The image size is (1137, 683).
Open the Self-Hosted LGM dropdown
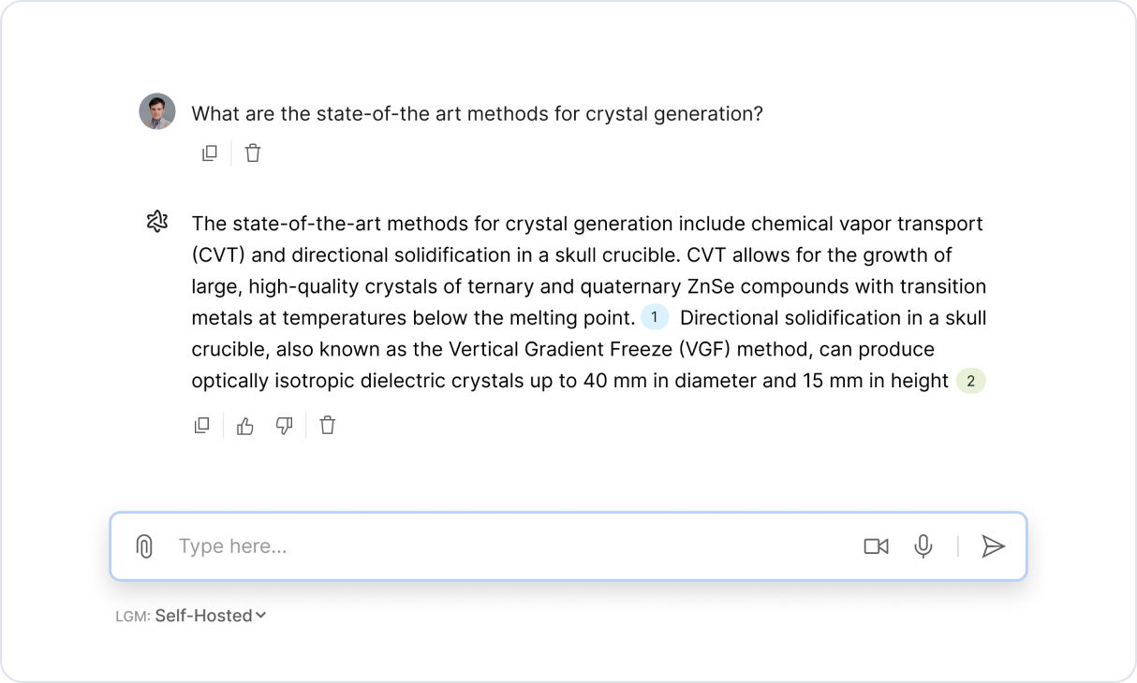pyautogui.click(x=204, y=616)
